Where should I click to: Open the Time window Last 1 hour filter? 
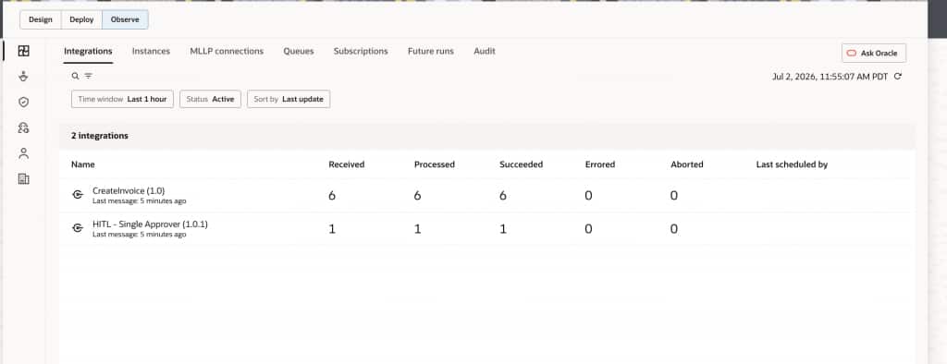pos(123,99)
